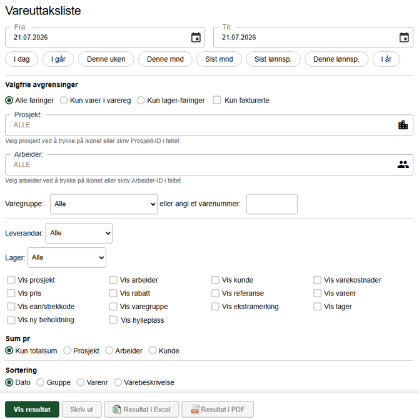419x419 pixels.
Task: Open the Fra date calendar picker
Action: (196, 37)
